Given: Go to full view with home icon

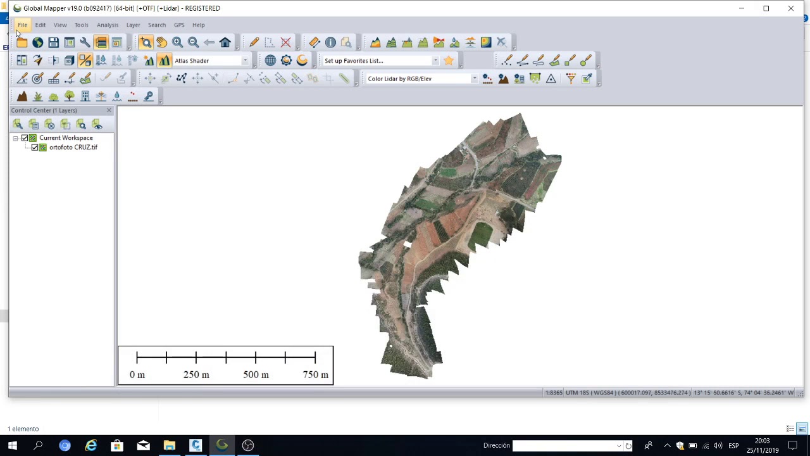Looking at the screenshot, I should [x=225, y=42].
